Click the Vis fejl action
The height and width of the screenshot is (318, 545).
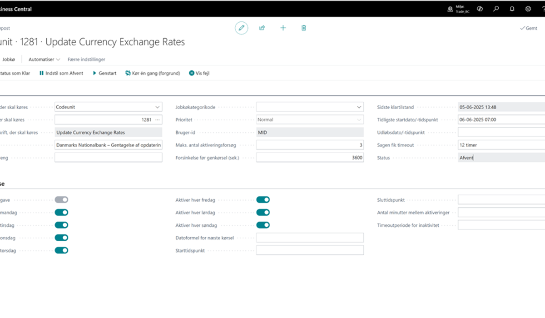[199, 73]
